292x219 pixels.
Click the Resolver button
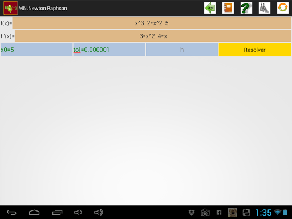pos(255,50)
